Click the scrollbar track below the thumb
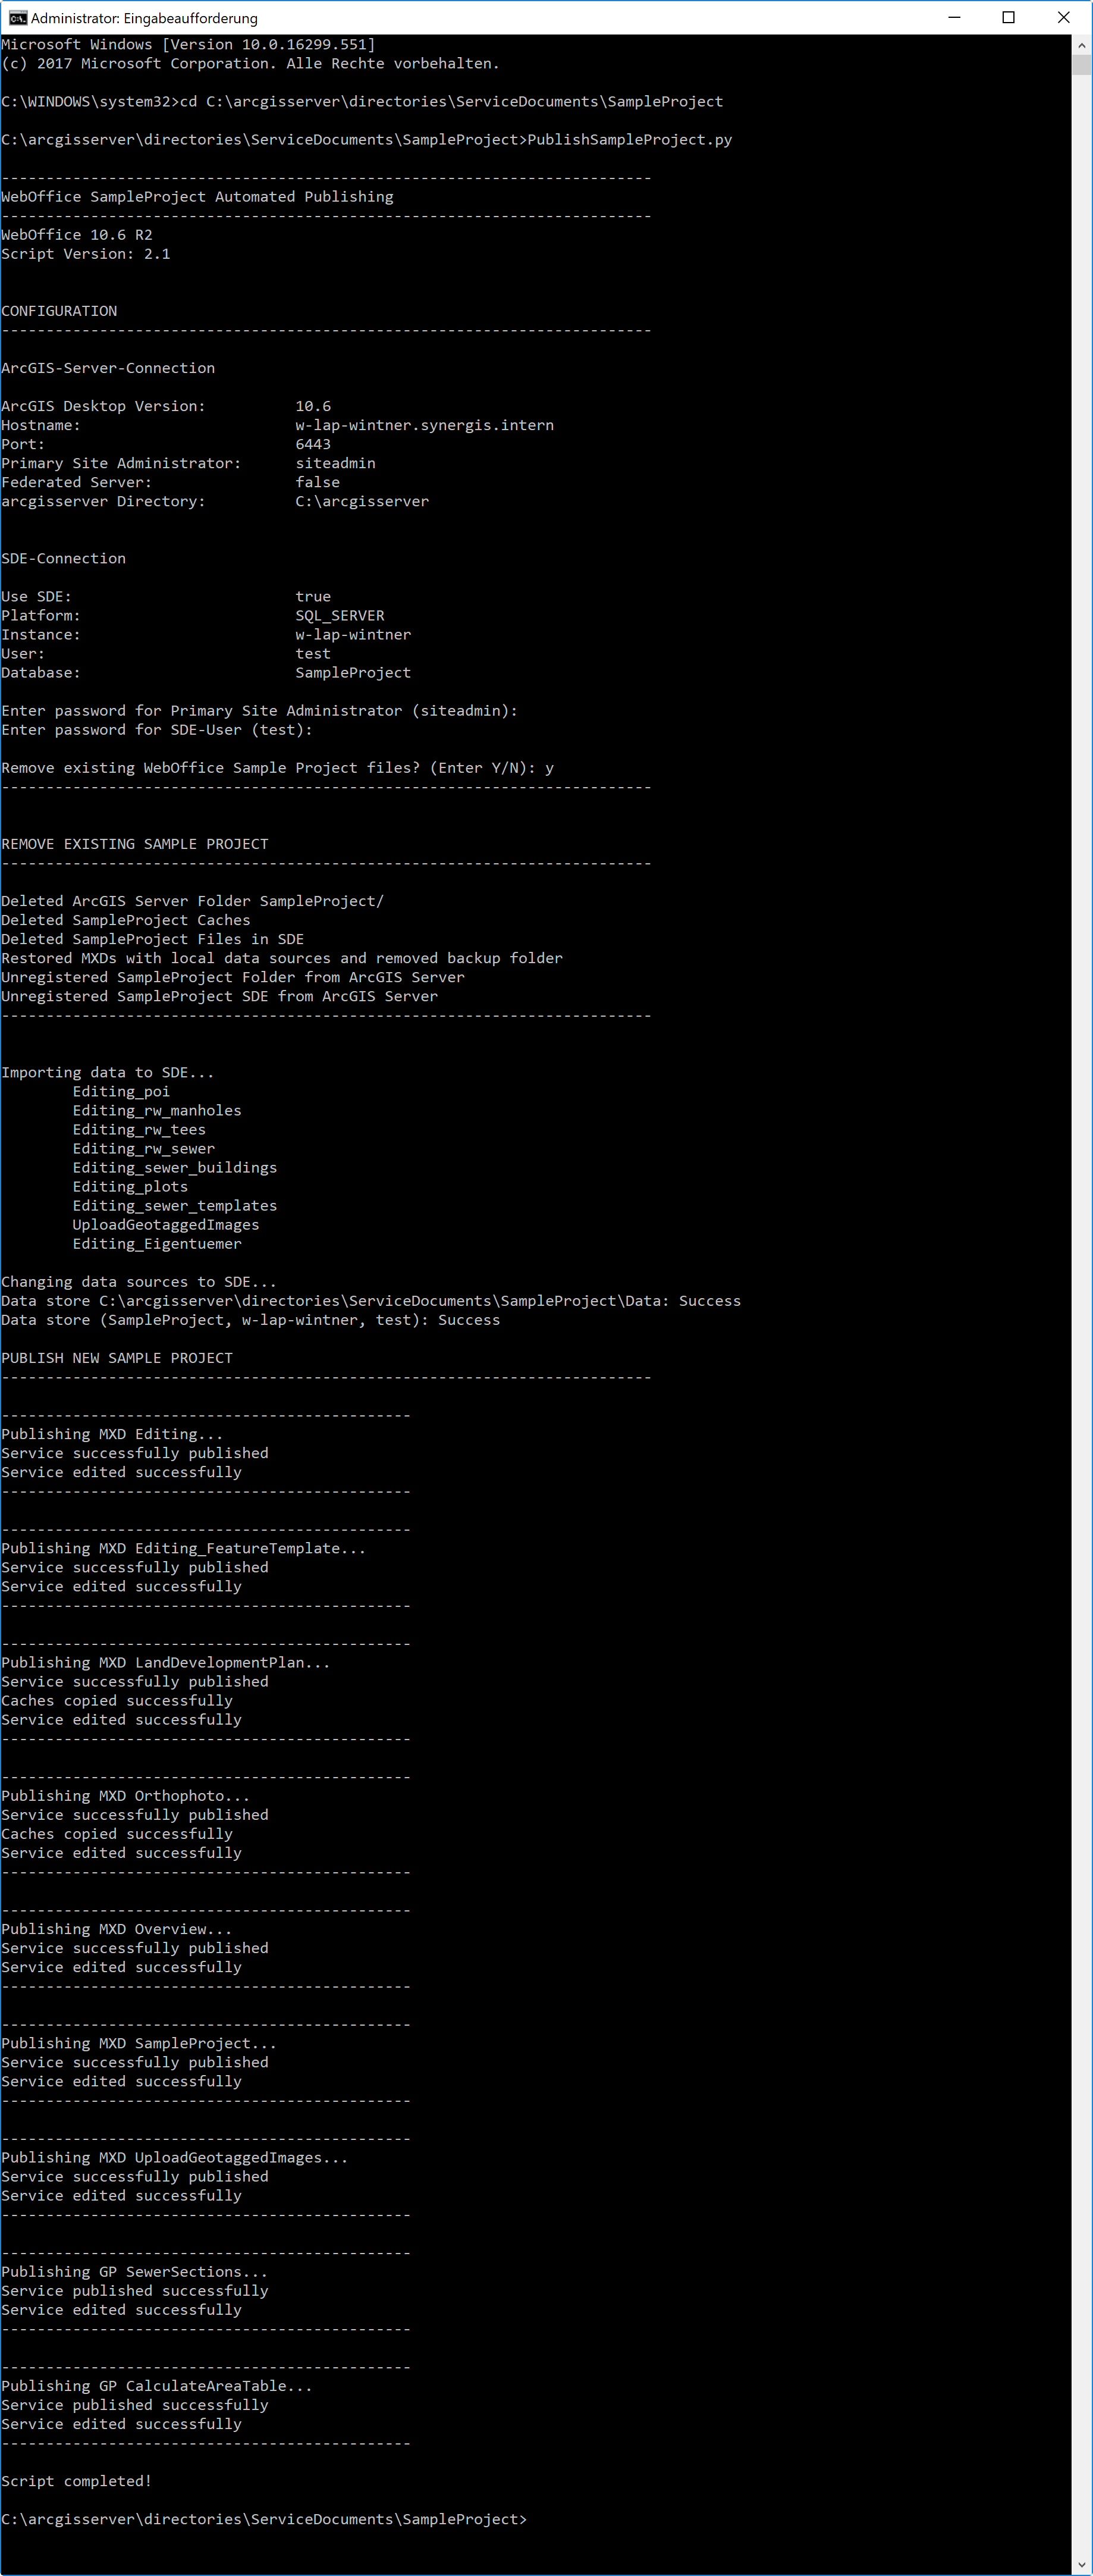 pos(1083,1300)
